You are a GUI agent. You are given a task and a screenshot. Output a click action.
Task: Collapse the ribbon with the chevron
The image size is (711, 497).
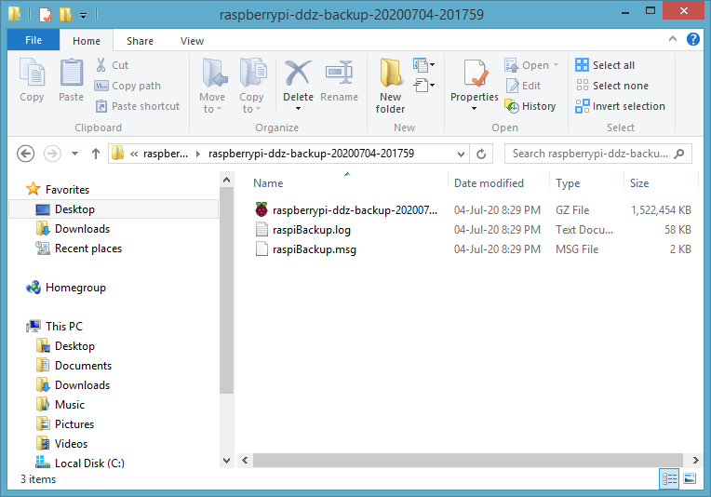[x=673, y=39]
